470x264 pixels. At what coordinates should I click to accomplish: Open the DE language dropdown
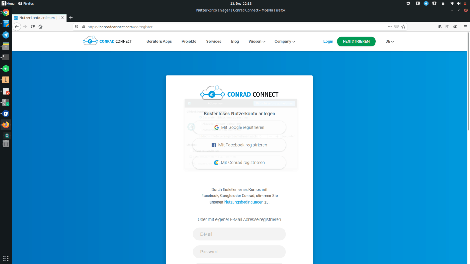pyautogui.click(x=390, y=41)
